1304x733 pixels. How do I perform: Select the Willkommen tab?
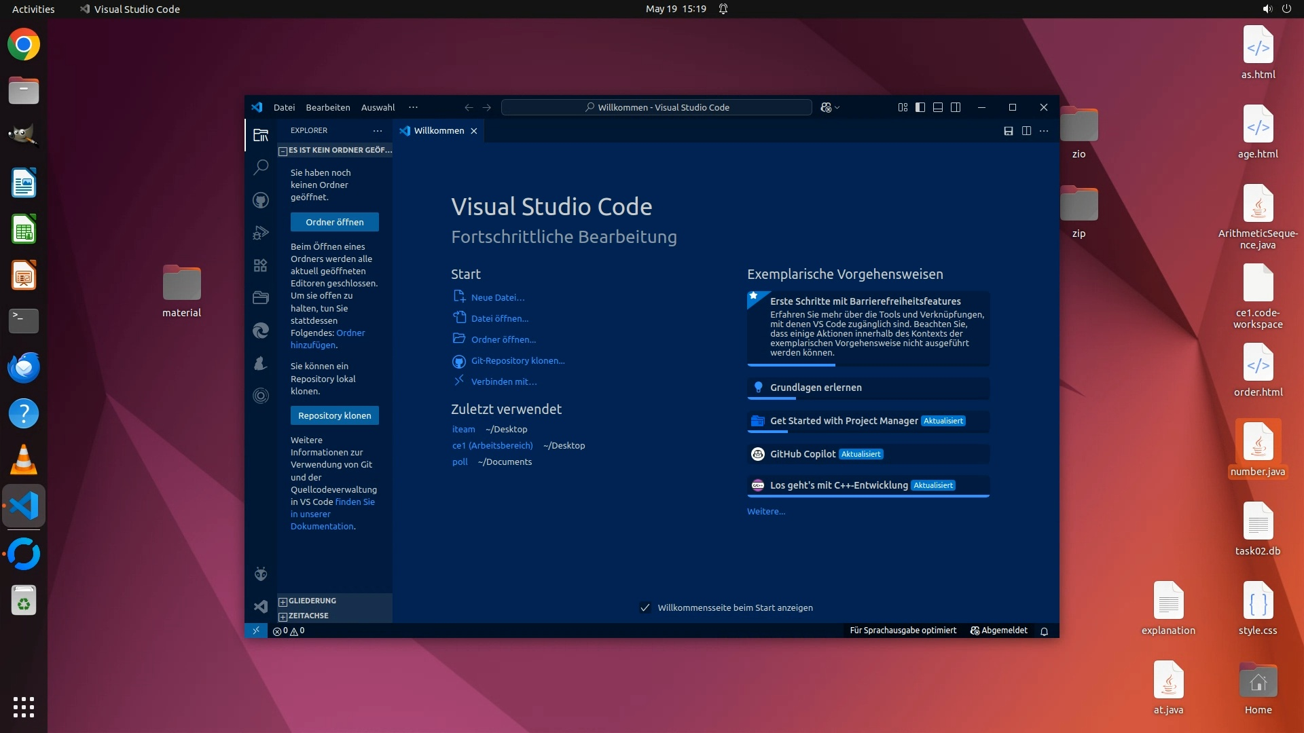(x=438, y=131)
